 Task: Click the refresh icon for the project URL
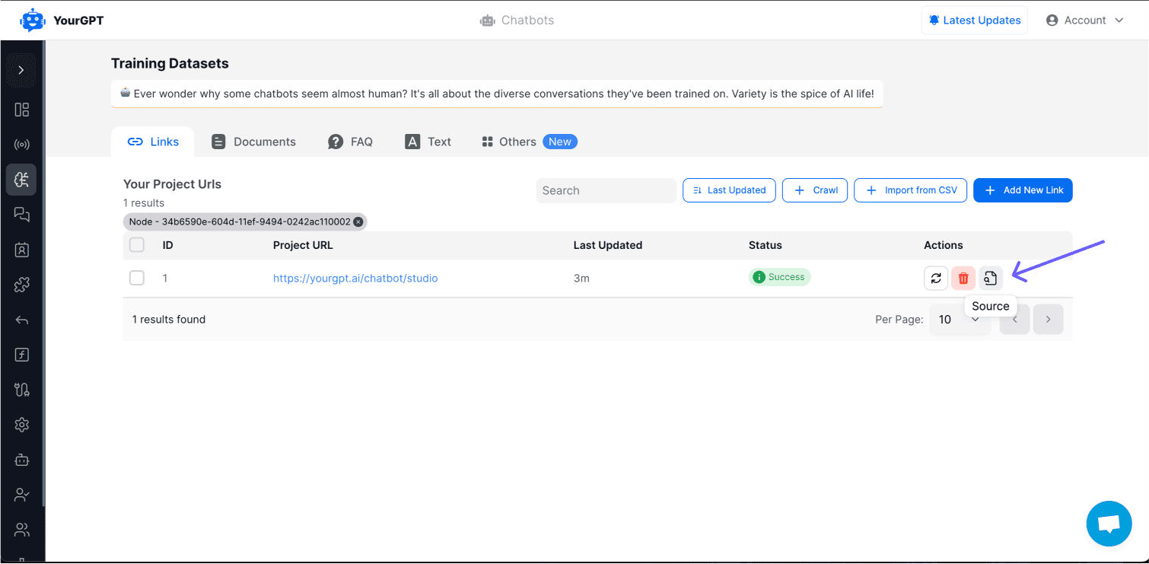coord(936,278)
